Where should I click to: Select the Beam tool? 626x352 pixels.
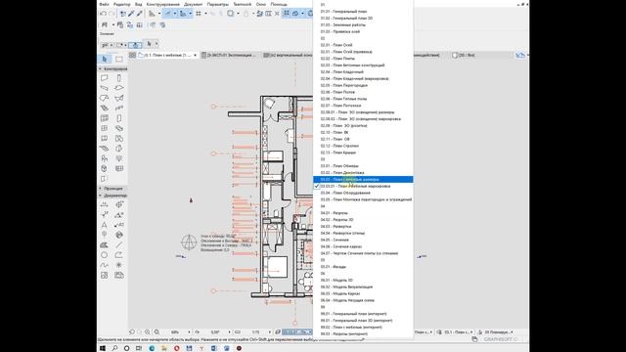point(105,88)
